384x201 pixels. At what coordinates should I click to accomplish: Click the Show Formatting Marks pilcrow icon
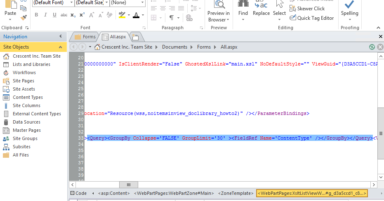pos(172,18)
